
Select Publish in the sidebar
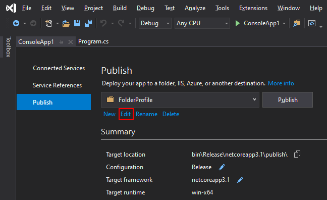tap(54, 102)
